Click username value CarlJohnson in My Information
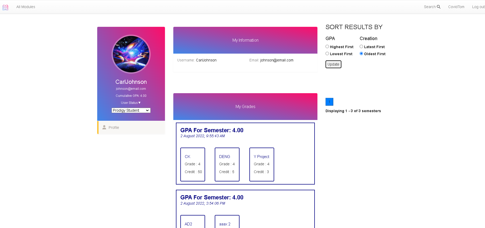 (206, 60)
